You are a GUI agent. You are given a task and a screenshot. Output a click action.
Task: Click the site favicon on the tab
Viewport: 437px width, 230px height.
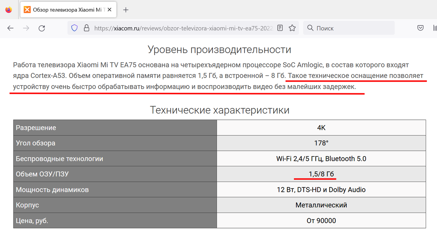coord(27,9)
